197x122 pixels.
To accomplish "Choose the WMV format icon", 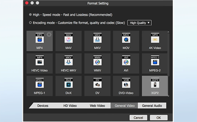I will pos(98,61).
